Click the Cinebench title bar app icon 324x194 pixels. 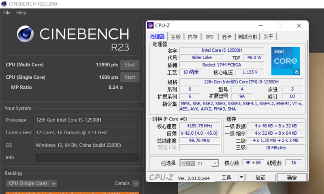[x=4, y=4]
